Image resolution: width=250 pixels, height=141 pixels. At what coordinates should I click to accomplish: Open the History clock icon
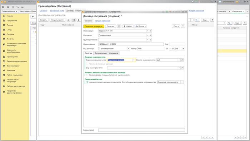coord(13,7)
